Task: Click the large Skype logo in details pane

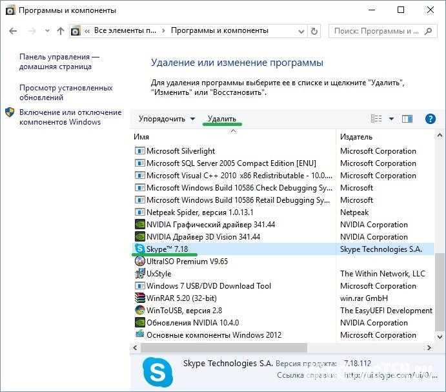Action: click(157, 372)
